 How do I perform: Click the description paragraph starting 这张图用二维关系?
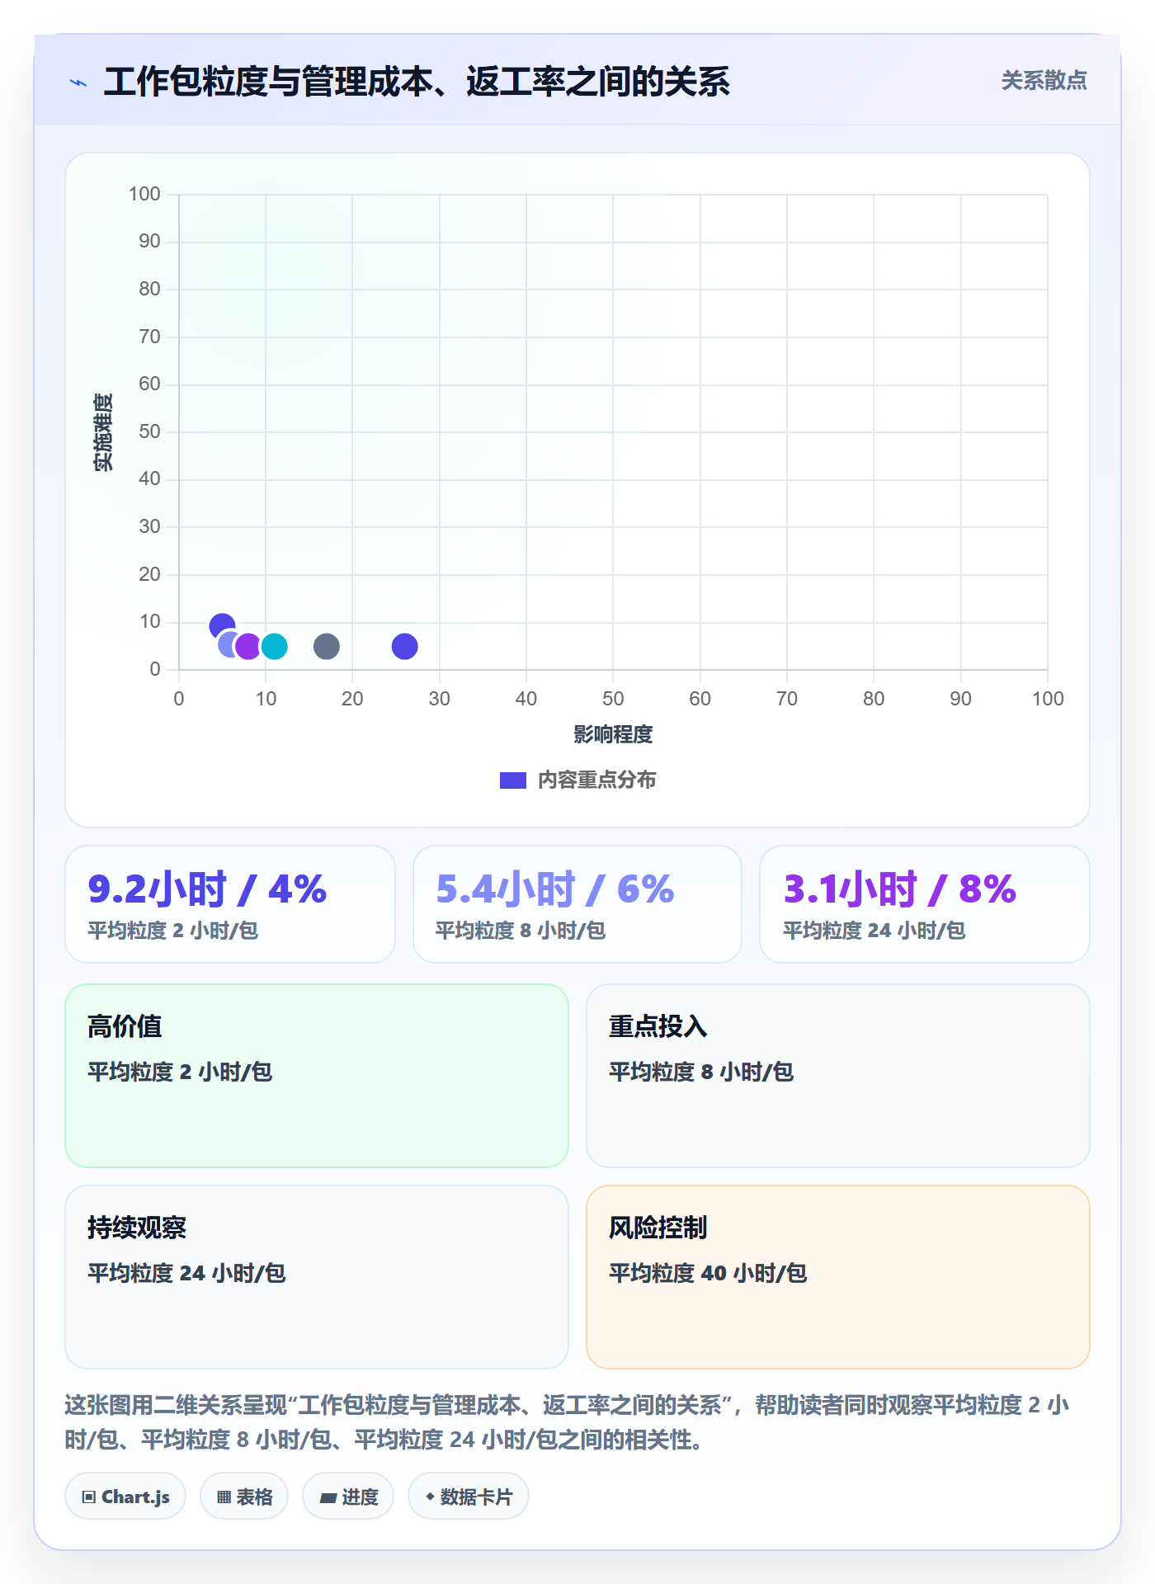[568, 1422]
